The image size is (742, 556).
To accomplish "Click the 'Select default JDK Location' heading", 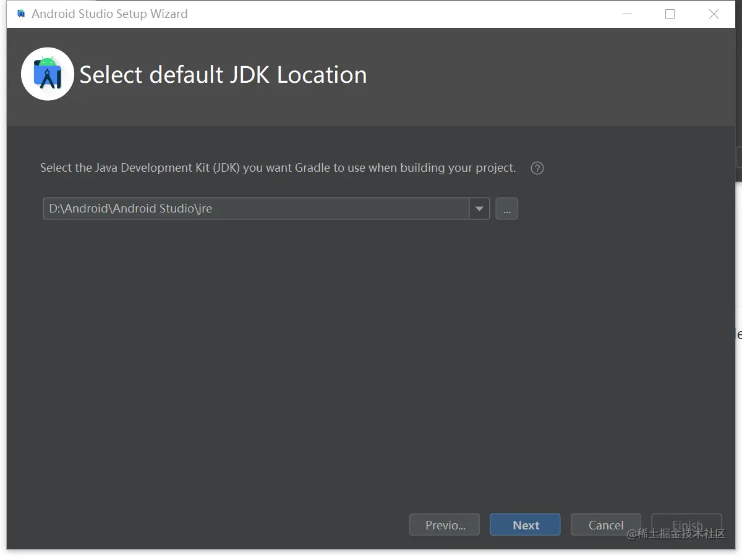I will [x=223, y=75].
